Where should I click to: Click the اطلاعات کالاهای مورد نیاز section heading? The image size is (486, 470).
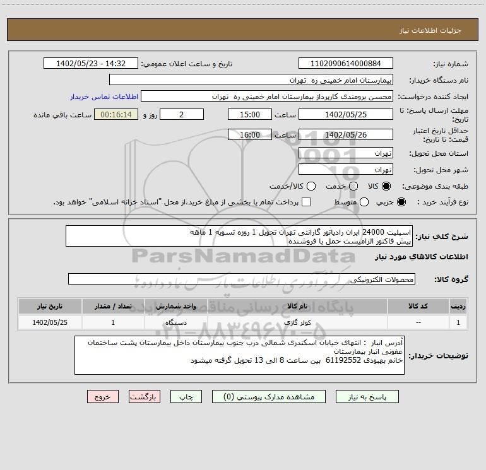click(x=421, y=257)
